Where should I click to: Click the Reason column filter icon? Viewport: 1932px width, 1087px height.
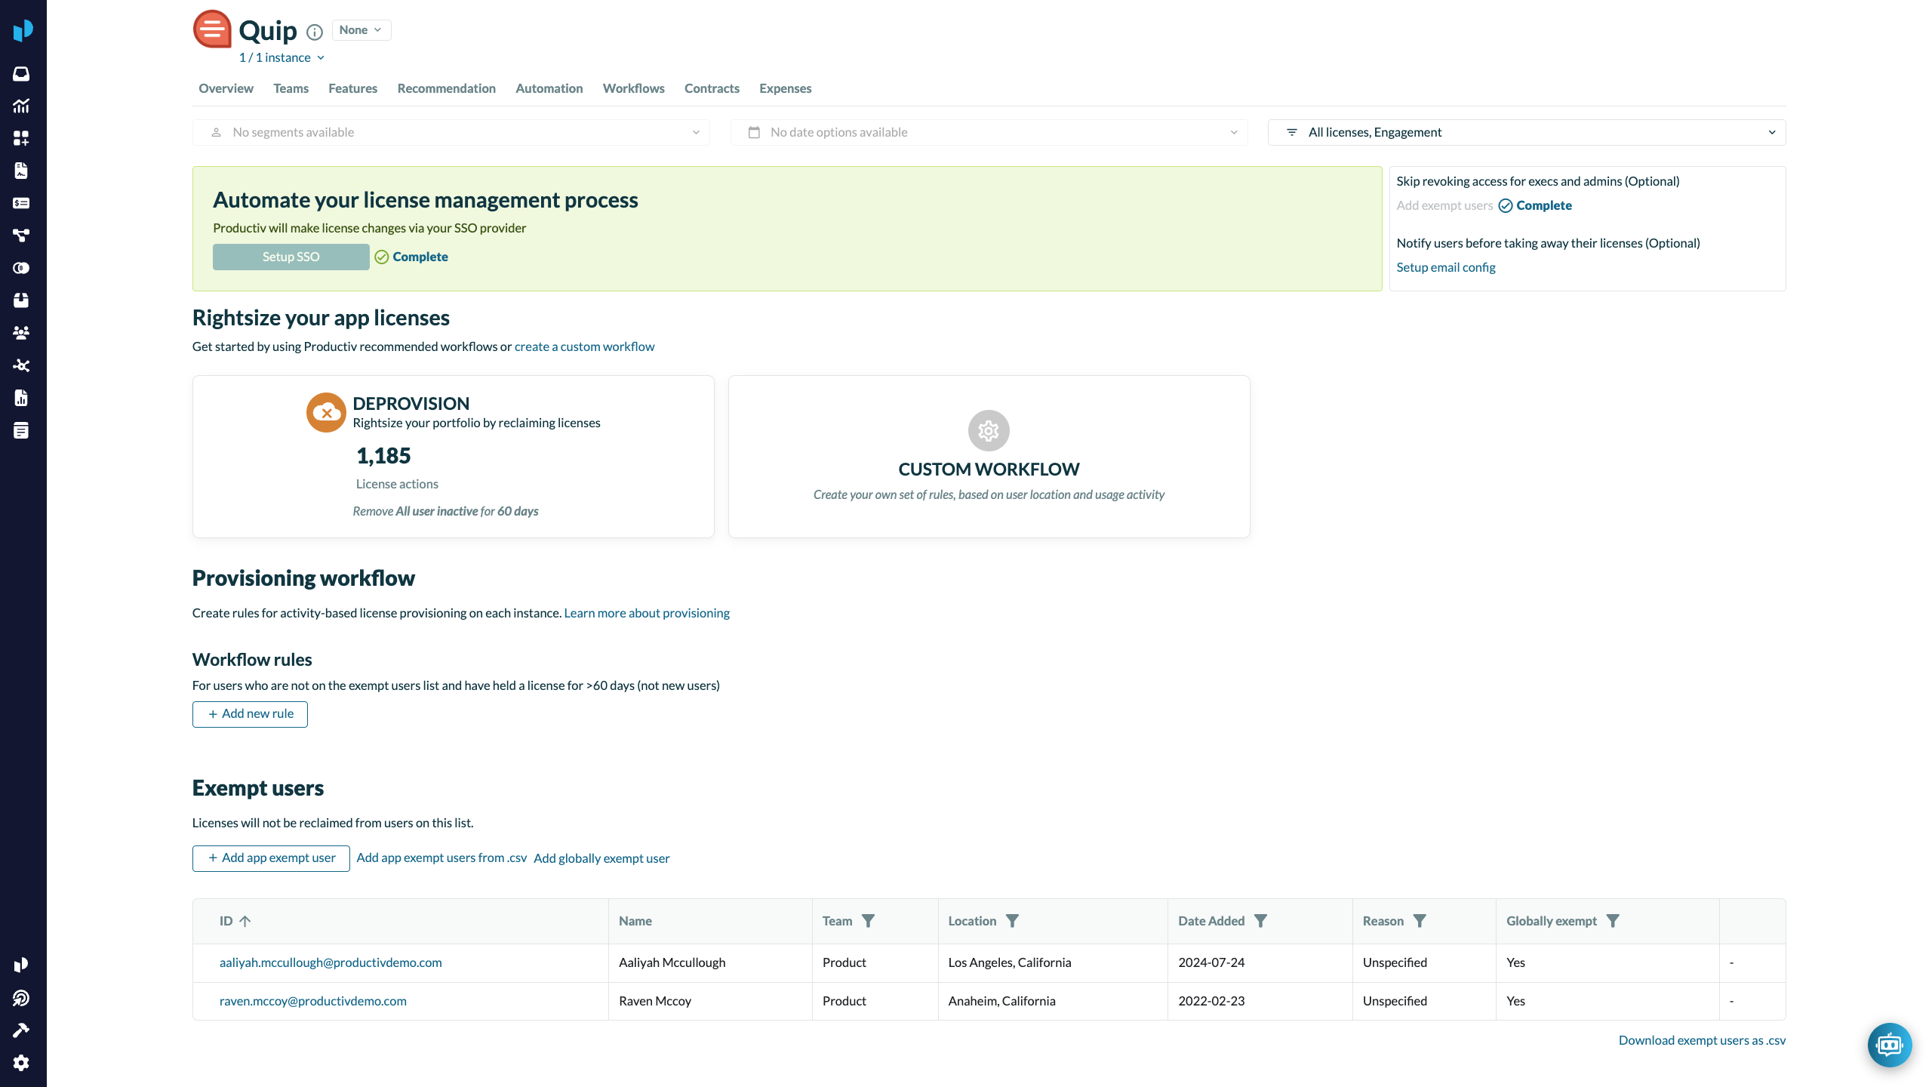click(x=1420, y=921)
